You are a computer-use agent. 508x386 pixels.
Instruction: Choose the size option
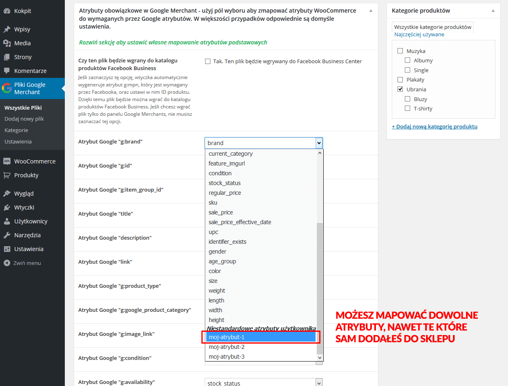coord(261,281)
